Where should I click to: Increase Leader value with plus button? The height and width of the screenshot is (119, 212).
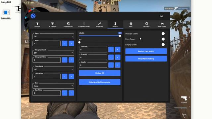[118, 65]
